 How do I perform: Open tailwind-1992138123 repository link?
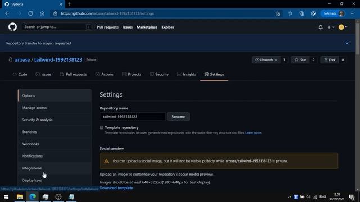58,60
